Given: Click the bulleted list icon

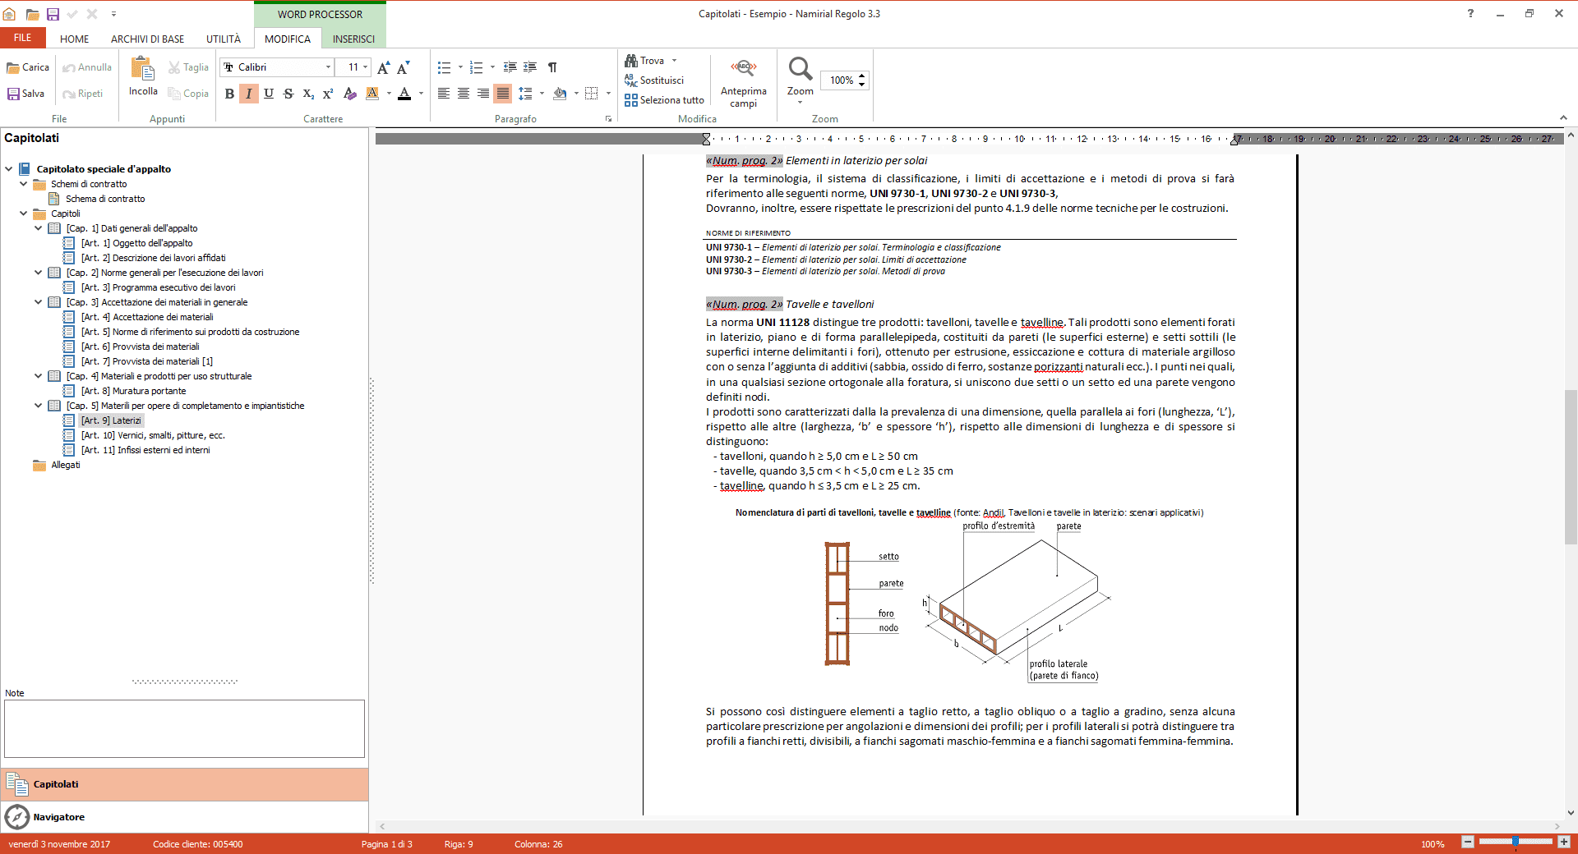Looking at the screenshot, I should pyautogui.click(x=445, y=67).
